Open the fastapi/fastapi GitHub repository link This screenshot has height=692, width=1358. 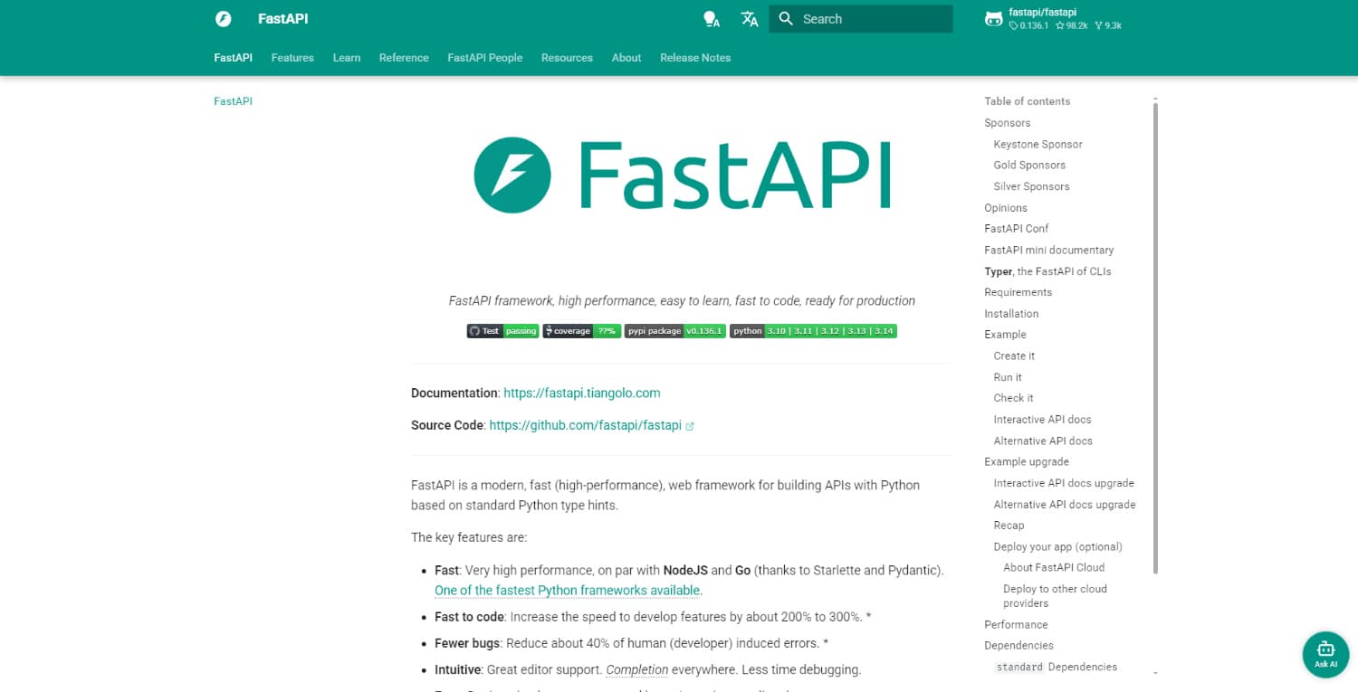point(1053,19)
